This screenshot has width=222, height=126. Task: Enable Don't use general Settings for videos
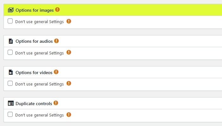(x=10, y=83)
